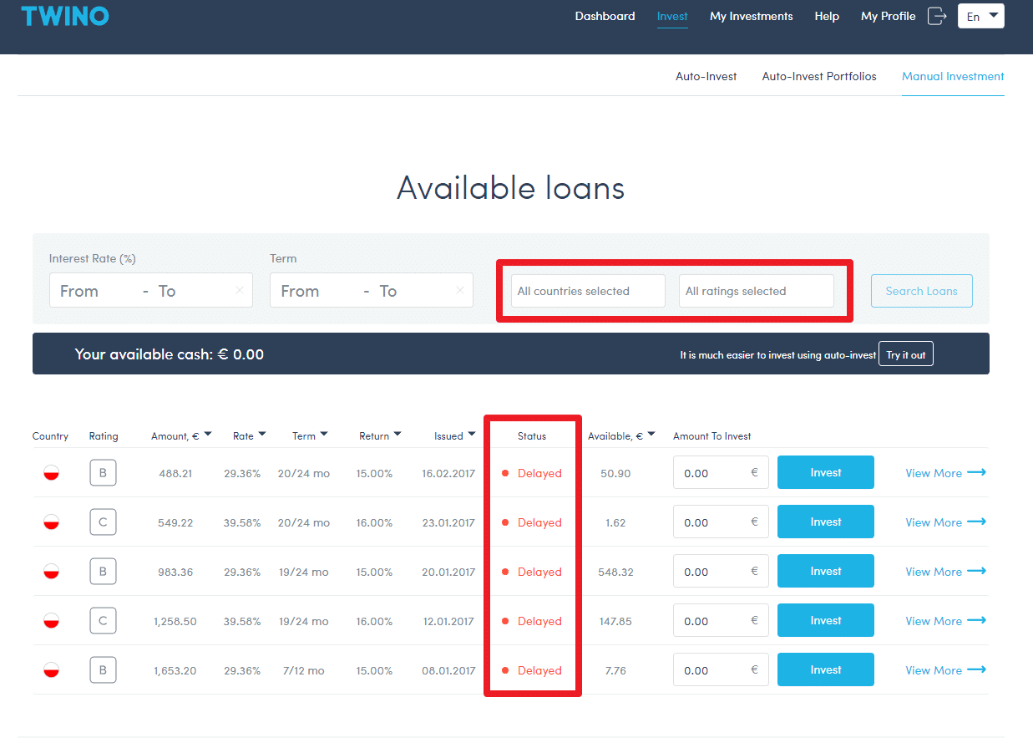Image resolution: width=1033 pixels, height=738 pixels.
Task: Click the Interest Rate From-To field
Action: click(x=151, y=291)
